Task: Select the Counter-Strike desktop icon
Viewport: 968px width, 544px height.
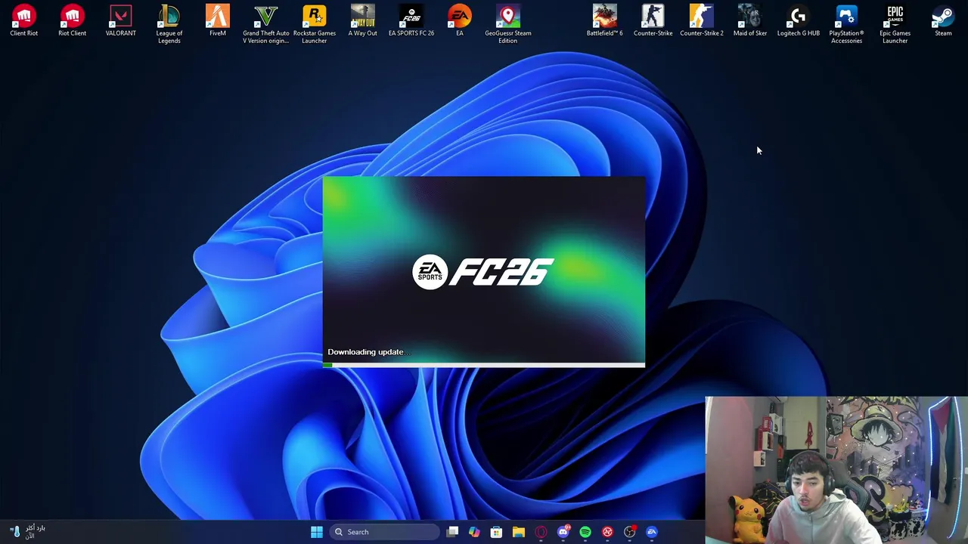Action: coord(653,21)
